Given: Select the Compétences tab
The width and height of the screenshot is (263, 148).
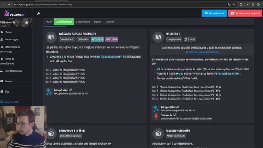Looking at the screenshot, I should pos(64,22).
